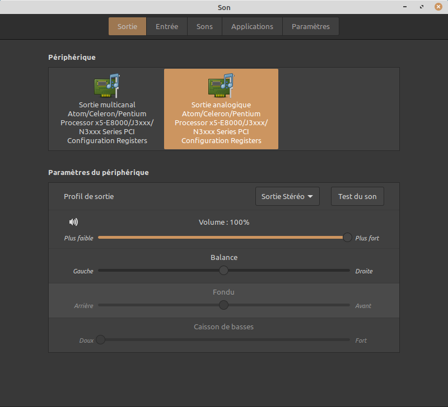This screenshot has width=448, height=407.
Task: Click the Sortie multicanal device label text
Action: 107,122
